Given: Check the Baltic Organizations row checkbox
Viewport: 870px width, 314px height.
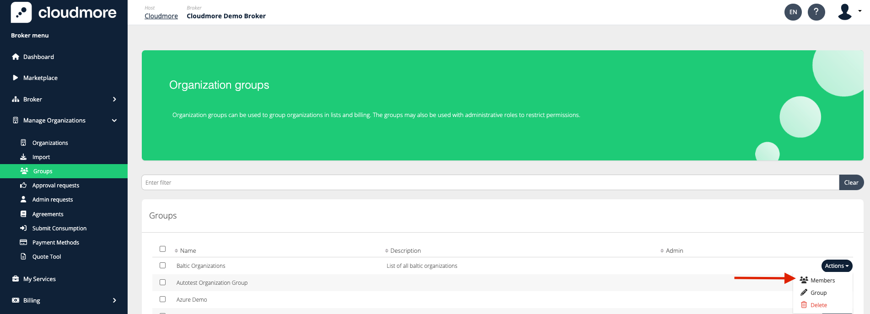Looking at the screenshot, I should click(162, 265).
